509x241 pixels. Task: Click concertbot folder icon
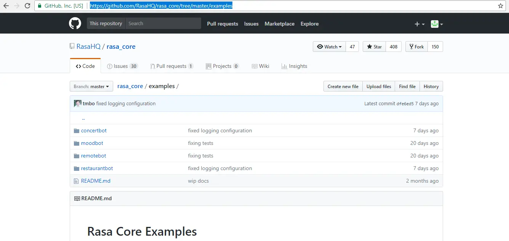point(76,130)
